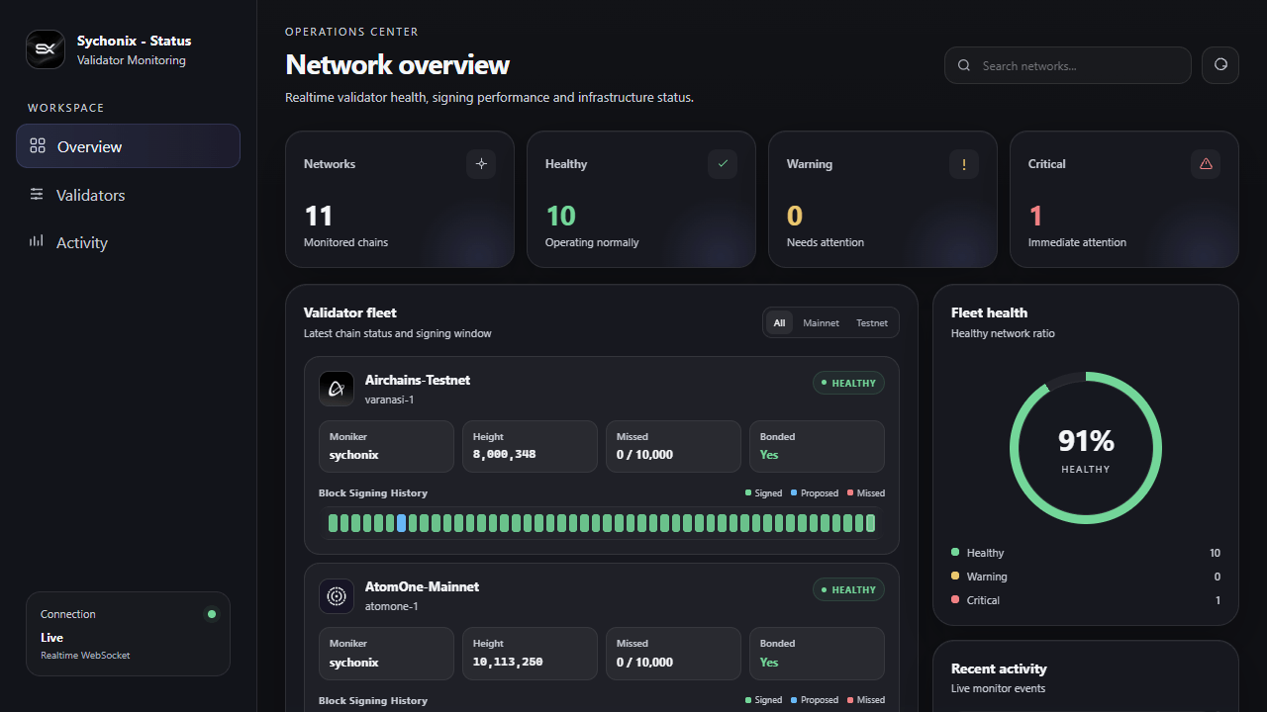This screenshot has width=1267, height=712.
Task: Click the Overview grid icon
Action: pyautogui.click(x=38, y=146)
